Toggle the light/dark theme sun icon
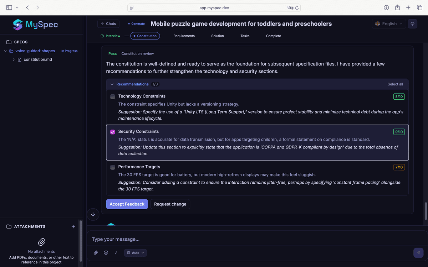The height and width of the screenshot is (267, 428). click(412, 24)
